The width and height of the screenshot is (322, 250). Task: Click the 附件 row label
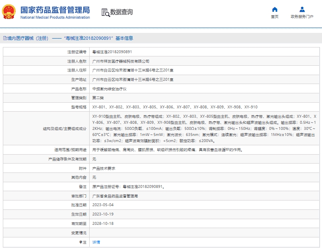83,168
